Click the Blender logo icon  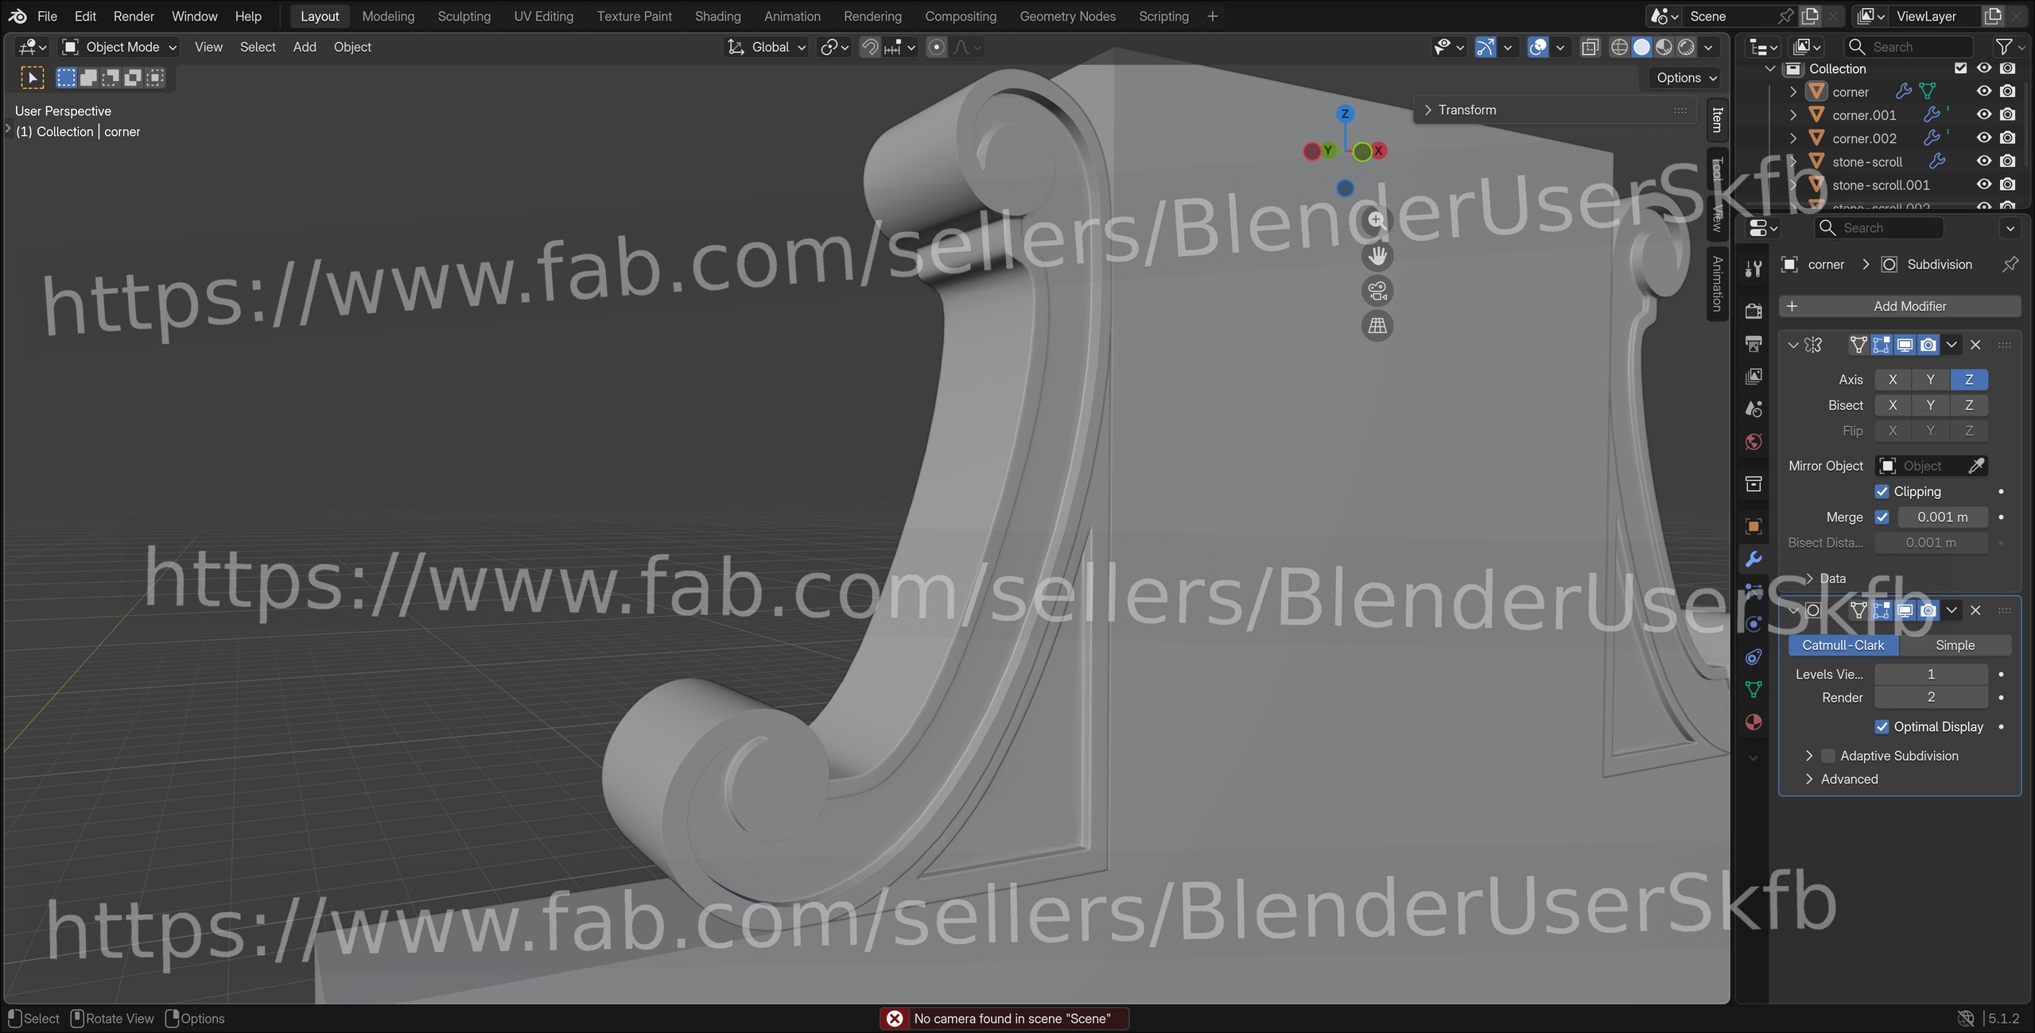(17, 16)
